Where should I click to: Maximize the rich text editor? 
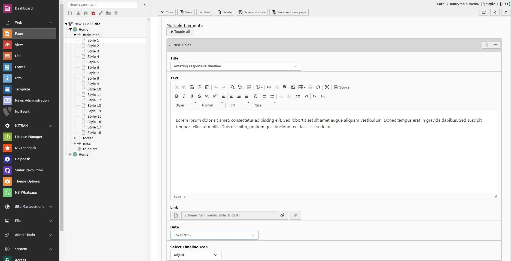click(327, 87)
